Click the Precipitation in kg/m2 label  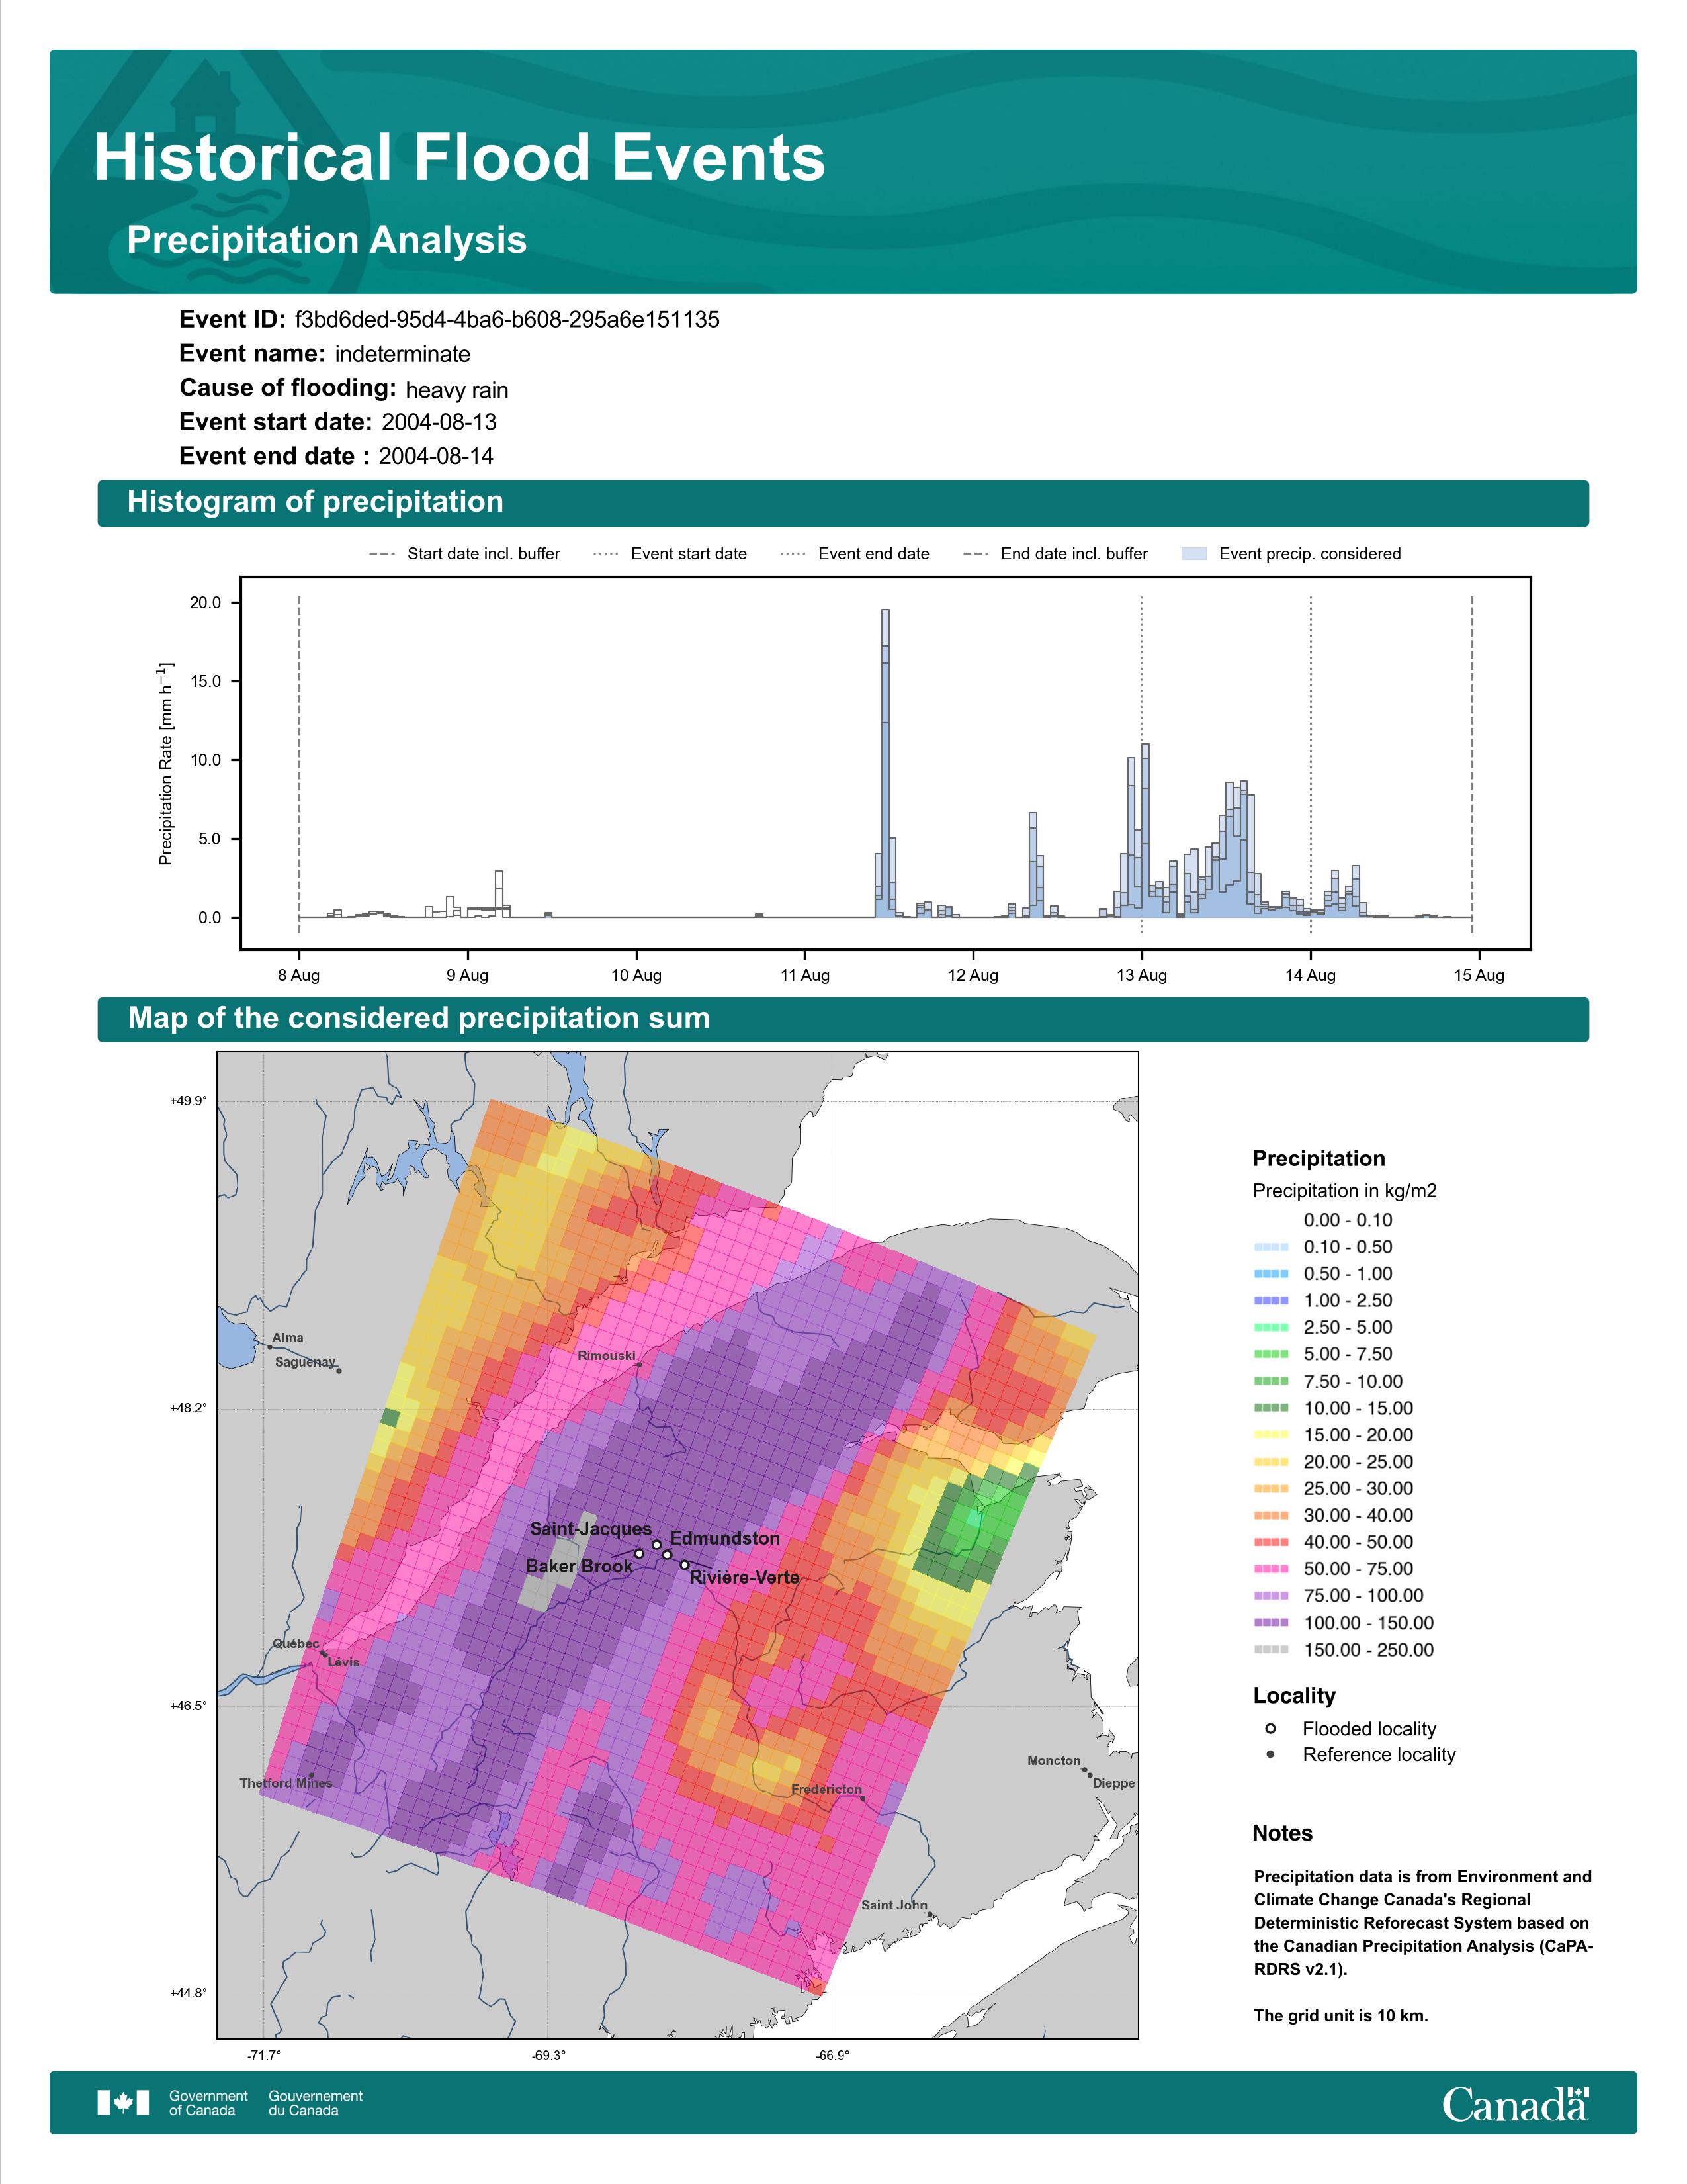(1345, 1190)
